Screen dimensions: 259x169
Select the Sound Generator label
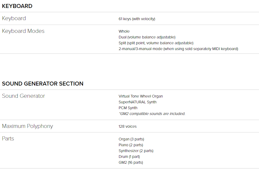pos(23,96)
